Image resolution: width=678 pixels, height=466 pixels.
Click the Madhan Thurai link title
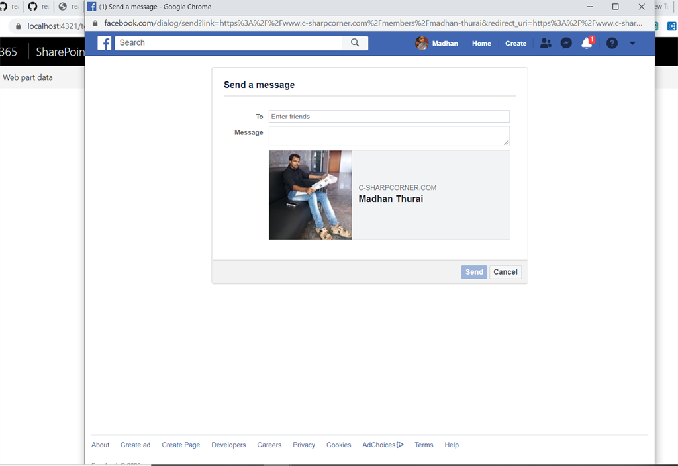[391, 199]
